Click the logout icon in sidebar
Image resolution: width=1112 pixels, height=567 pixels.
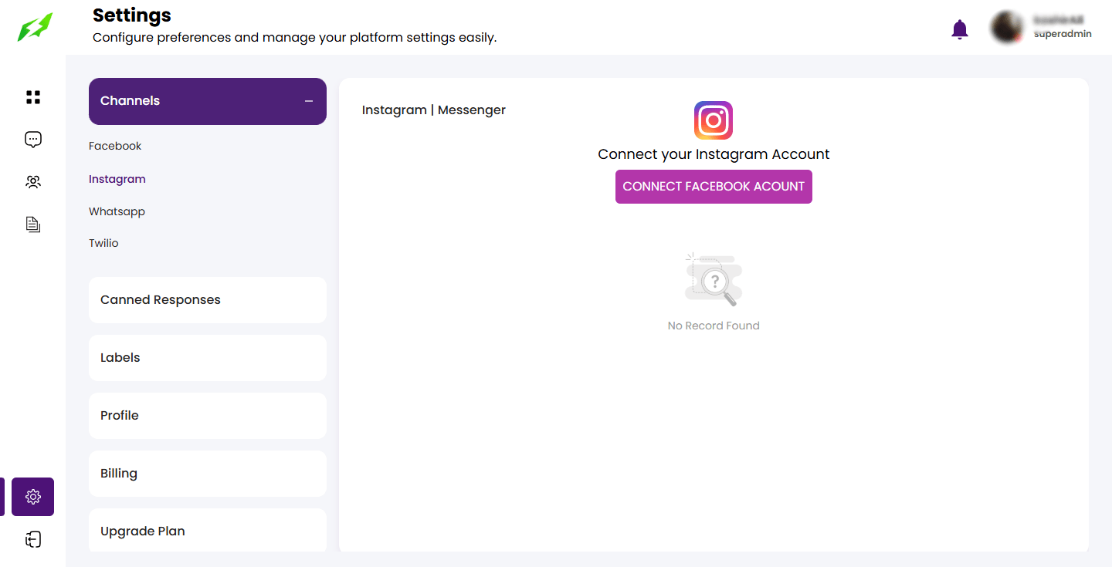point(33,539)
